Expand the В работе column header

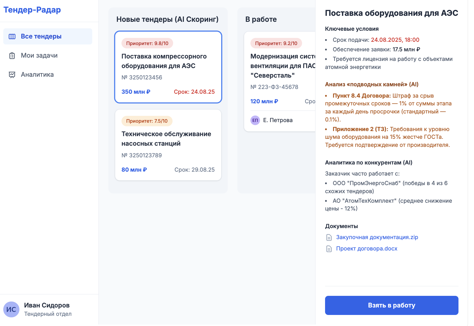(x=261, y=19)
